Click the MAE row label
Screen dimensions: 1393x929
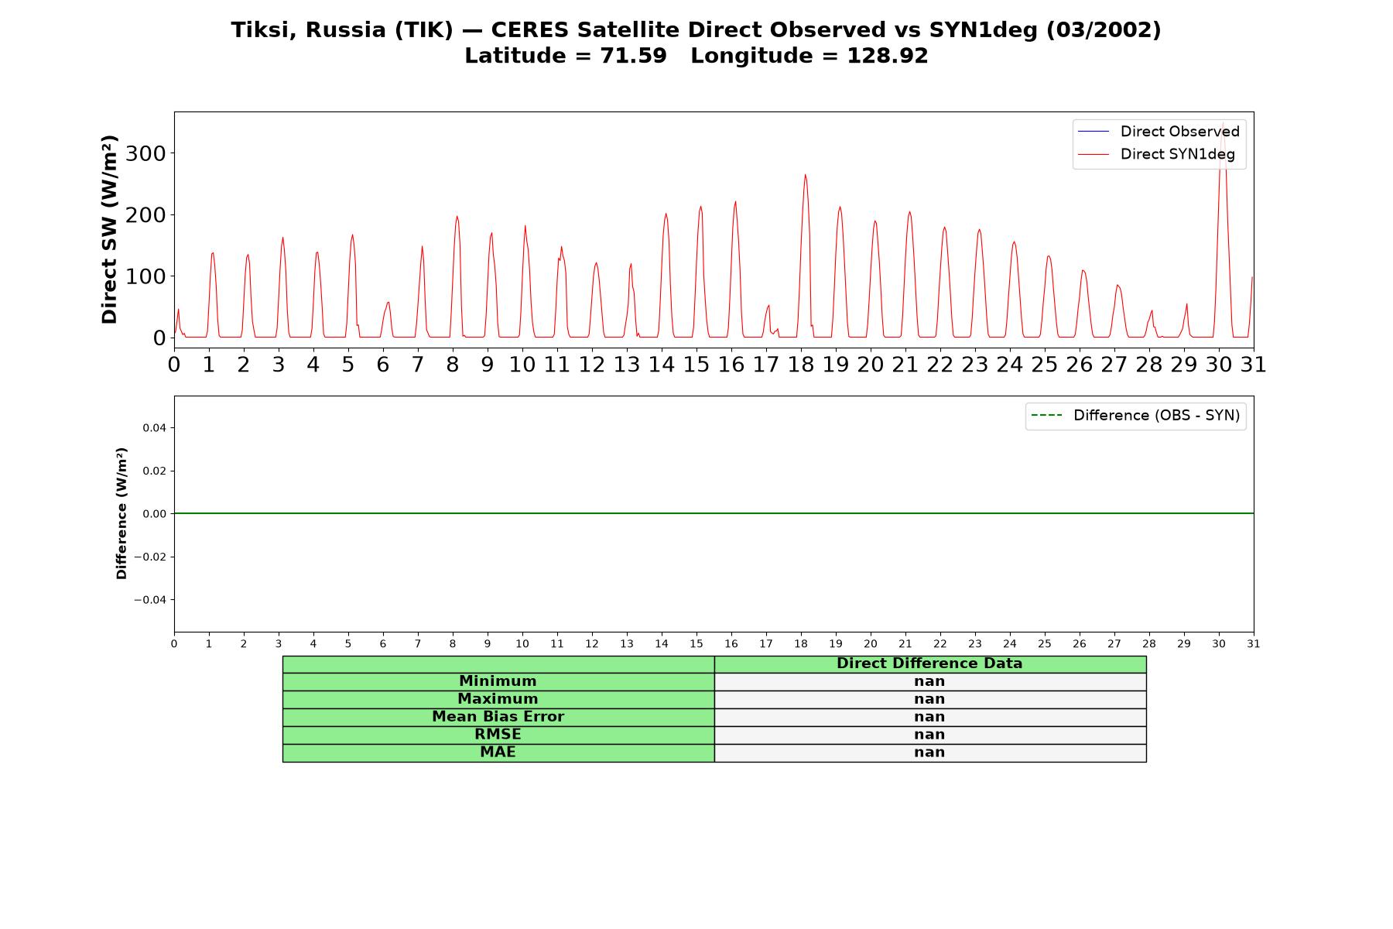(498, 752)
